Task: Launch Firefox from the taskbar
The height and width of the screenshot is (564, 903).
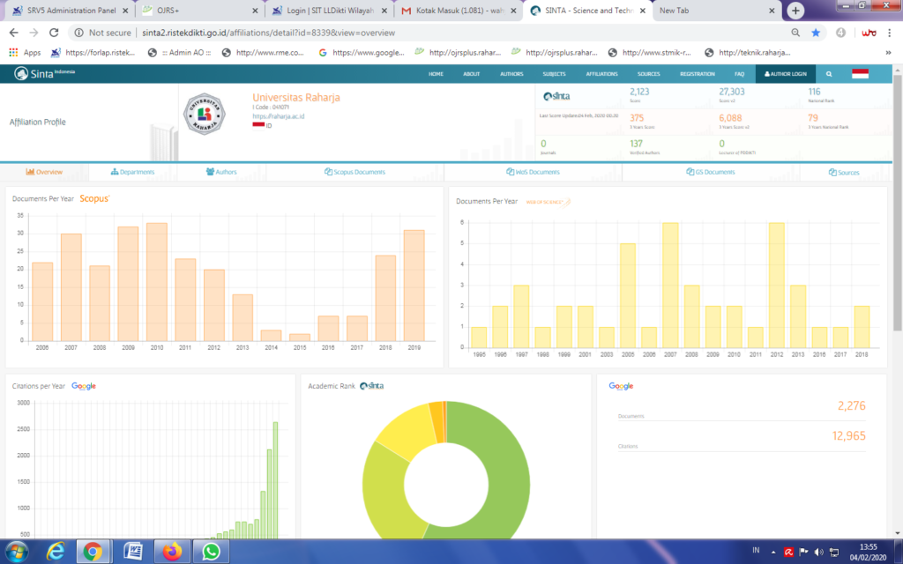Action: point(172,552)
